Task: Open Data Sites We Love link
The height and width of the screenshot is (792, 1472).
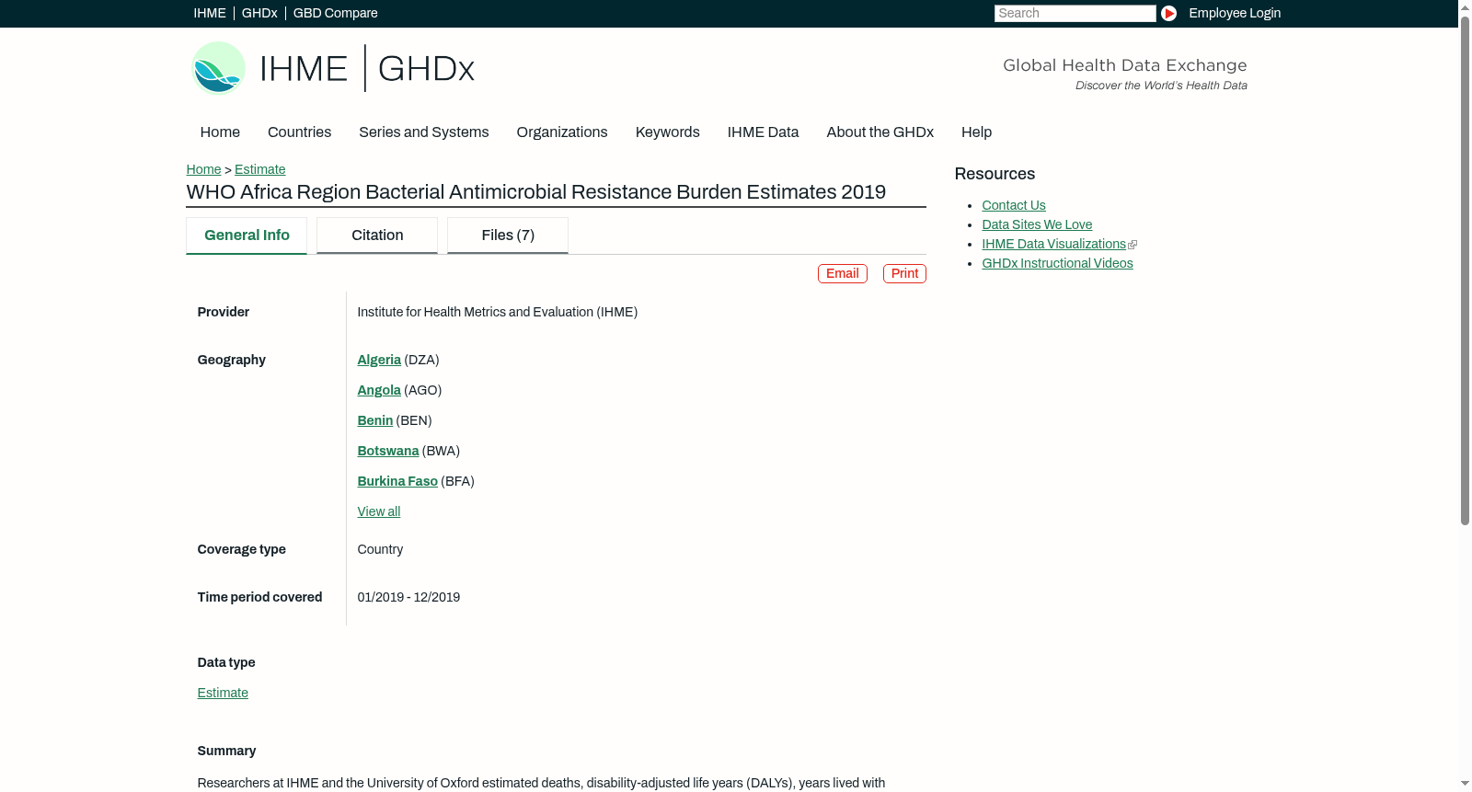Action: pos(1037,224)
